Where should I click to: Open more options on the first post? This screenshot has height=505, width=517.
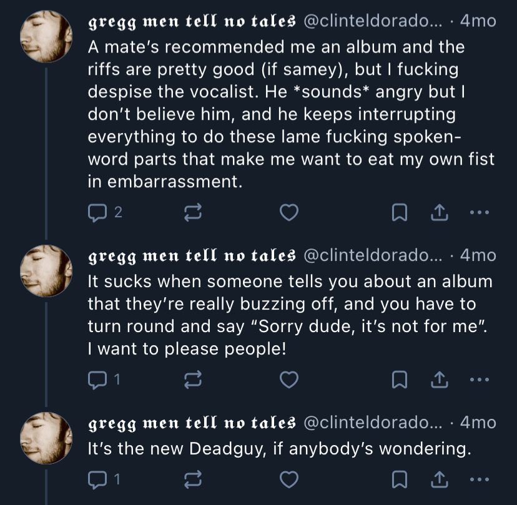point(478,213)
